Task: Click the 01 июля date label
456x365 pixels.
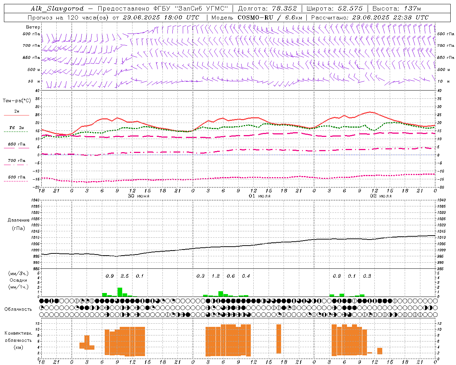Action: click(x=260, y=196)
